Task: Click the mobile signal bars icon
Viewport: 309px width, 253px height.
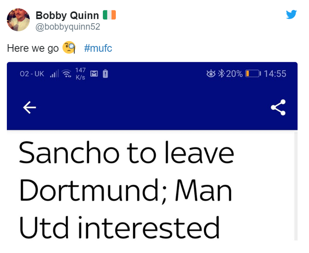Action: click(x=54, y=74)
